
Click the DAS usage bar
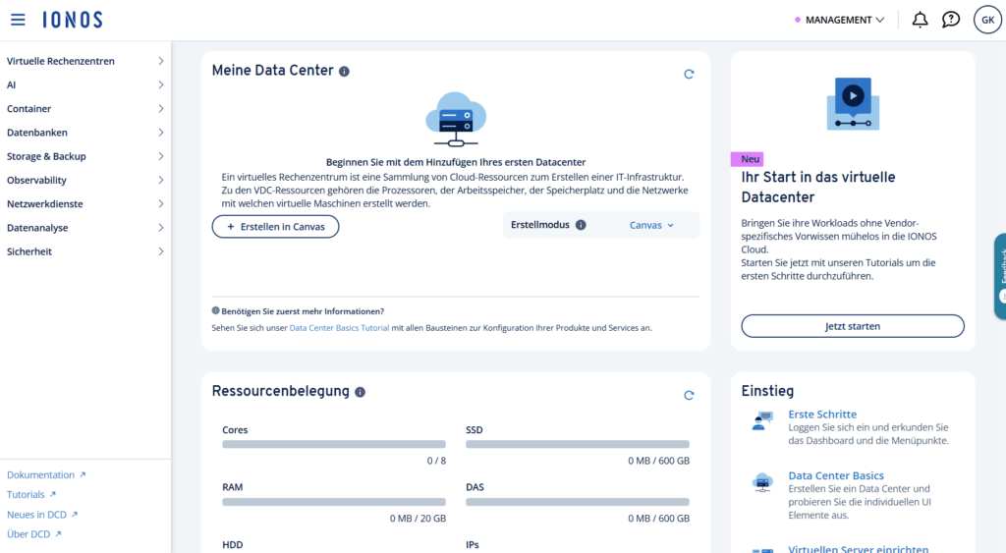[x=578, y=502]
